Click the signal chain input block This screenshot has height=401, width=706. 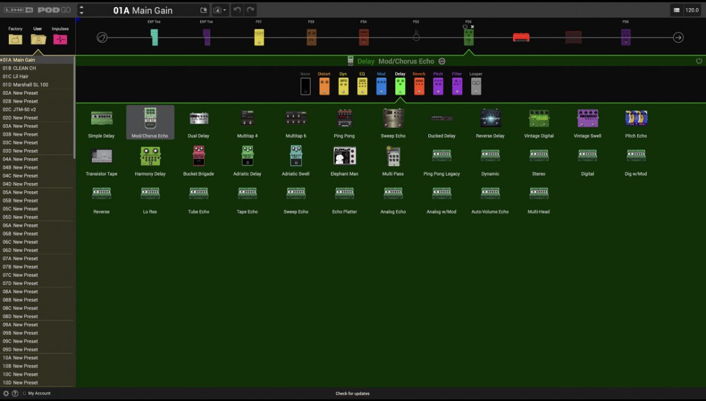point(102,38)
